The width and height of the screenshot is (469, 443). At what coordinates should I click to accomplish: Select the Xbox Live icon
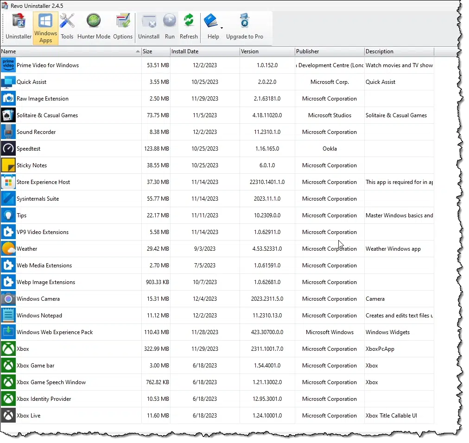[8, 416]
